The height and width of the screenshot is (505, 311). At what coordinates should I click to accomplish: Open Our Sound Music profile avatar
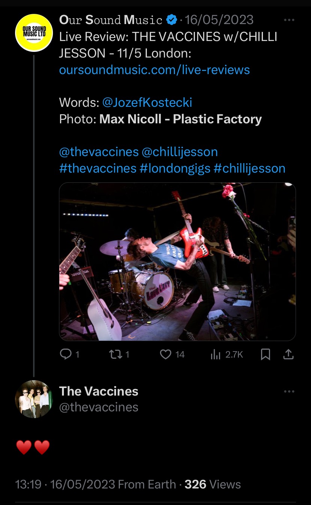(x=34, y=33)
